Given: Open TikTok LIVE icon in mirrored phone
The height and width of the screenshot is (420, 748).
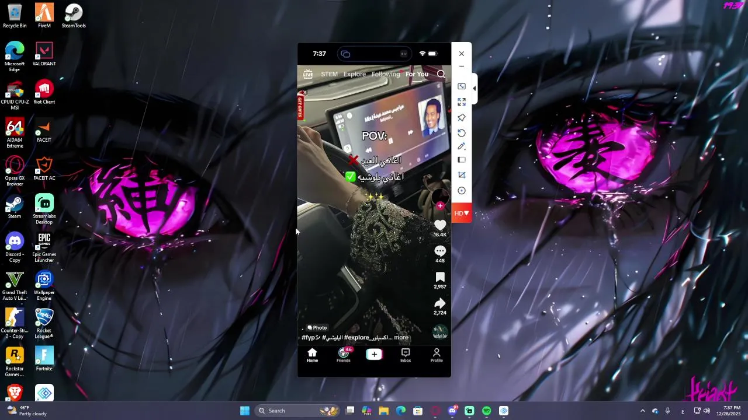Looking at the screenshot, I should [307, 74].
